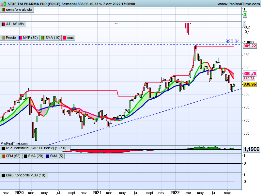Select the SMA (5) indicator label
The image size is (261, 196).
pyautogui.click(x=56, y=156)
